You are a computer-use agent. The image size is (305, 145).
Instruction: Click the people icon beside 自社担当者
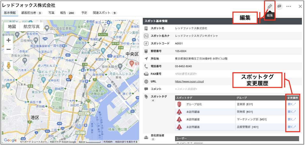(x=146, y=137)
